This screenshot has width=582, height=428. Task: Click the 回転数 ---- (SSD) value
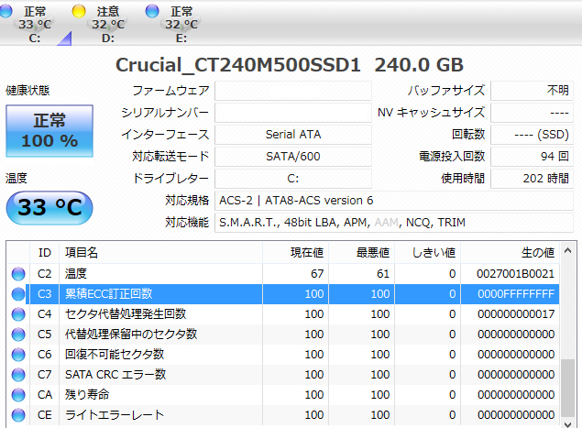click(532, 135)
